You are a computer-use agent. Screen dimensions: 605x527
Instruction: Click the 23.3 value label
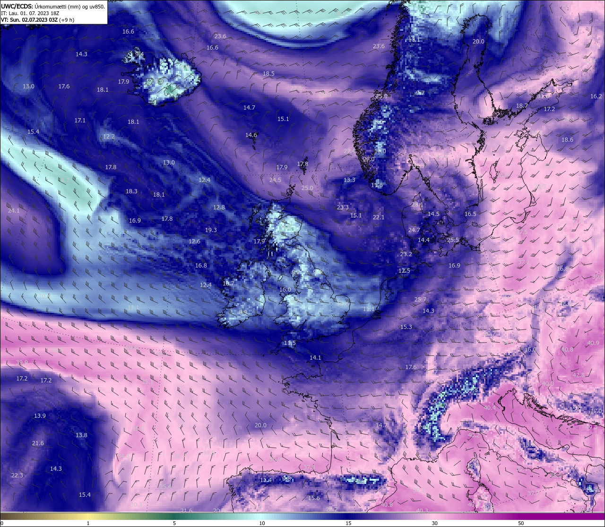(x=343, y=207)
